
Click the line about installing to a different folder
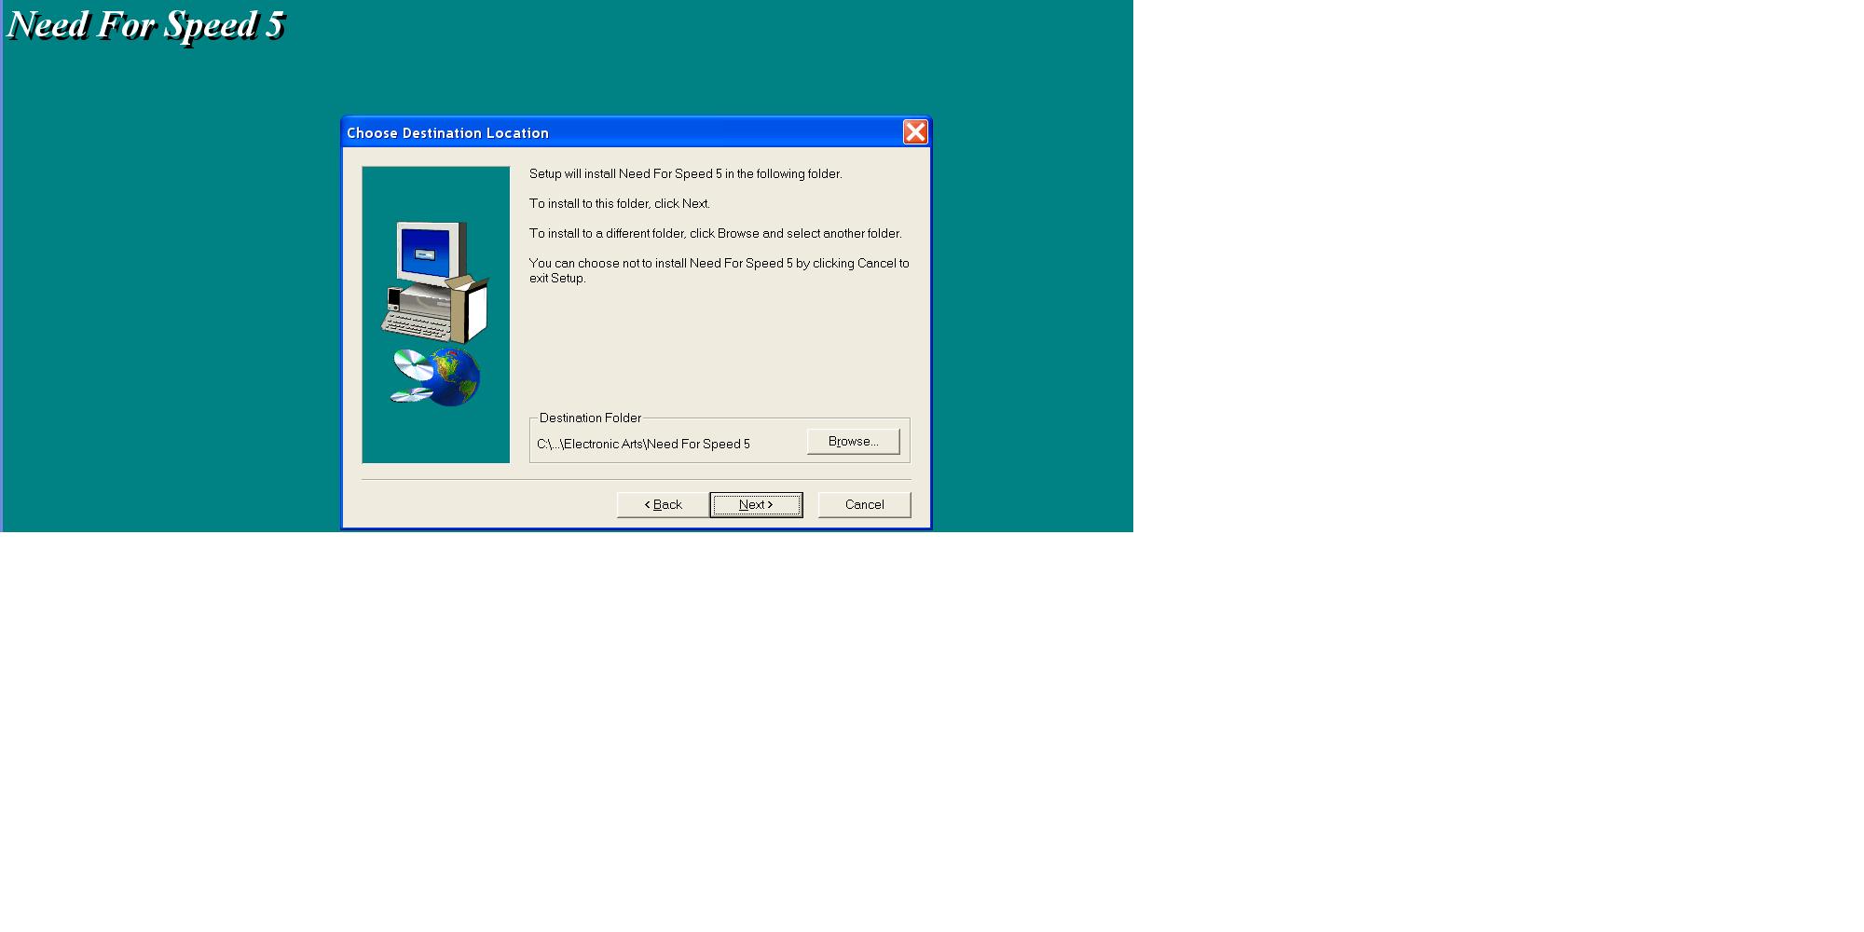click(x=716, y=234)
